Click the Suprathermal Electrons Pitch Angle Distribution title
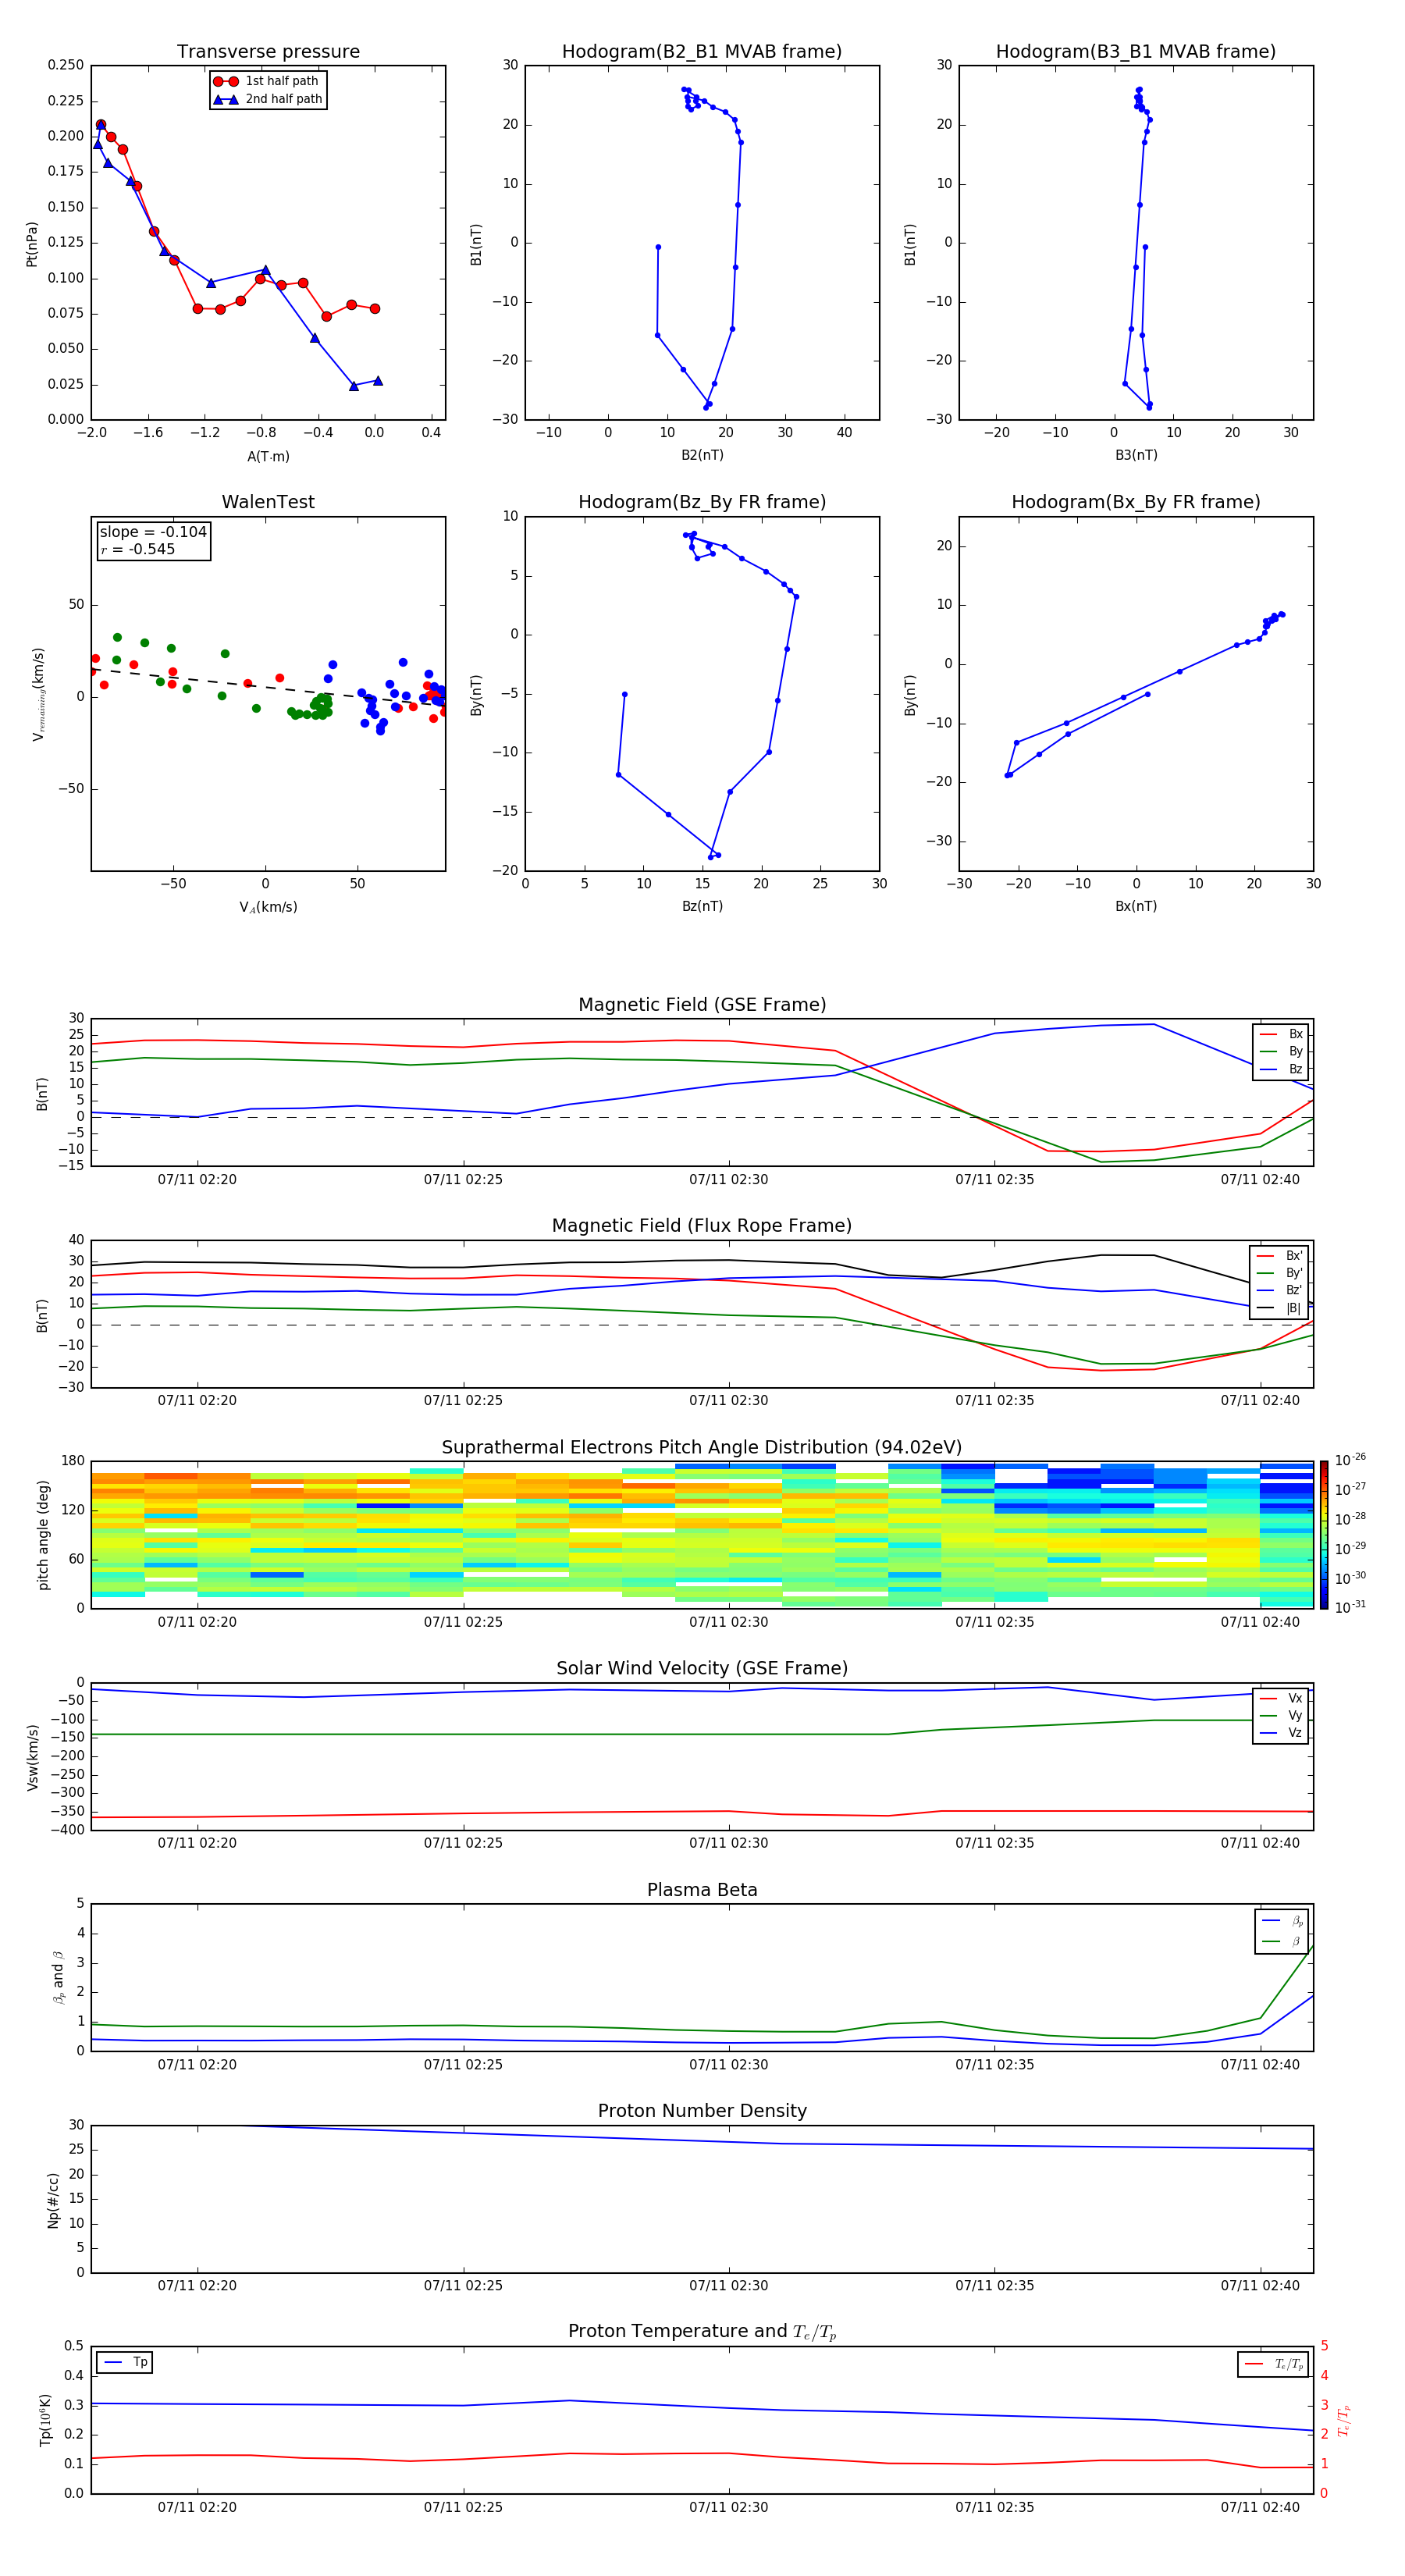The height and width of the screenshot is (2576, 1405). coord(701,1447)
